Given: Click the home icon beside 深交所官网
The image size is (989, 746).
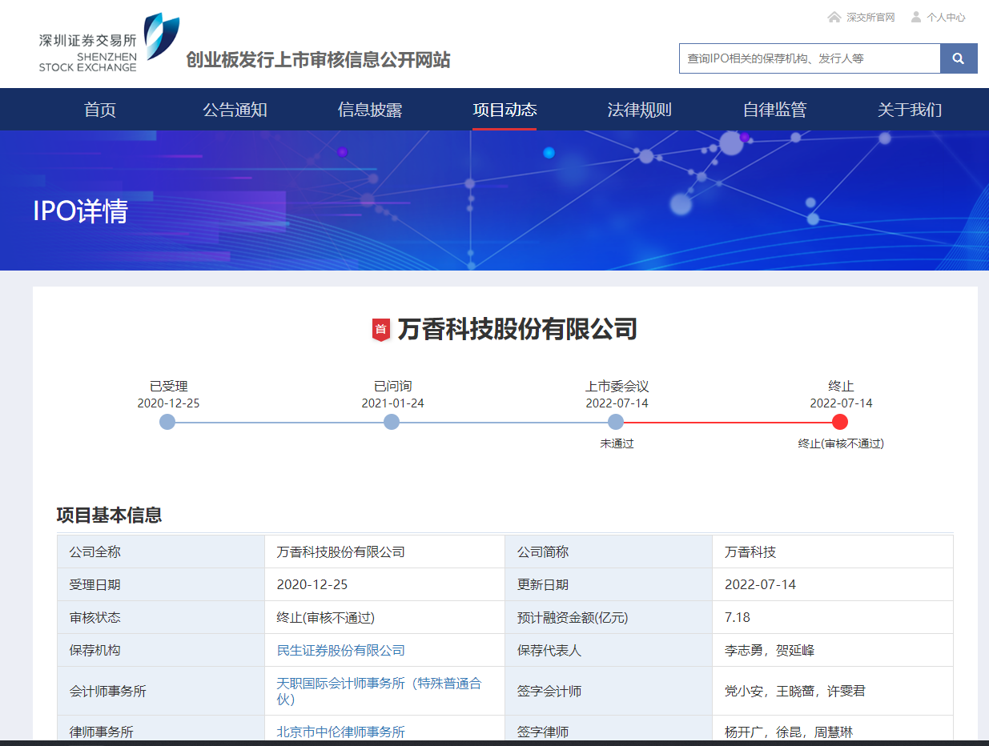Looking at the screenshot, I should coord(834,17).
